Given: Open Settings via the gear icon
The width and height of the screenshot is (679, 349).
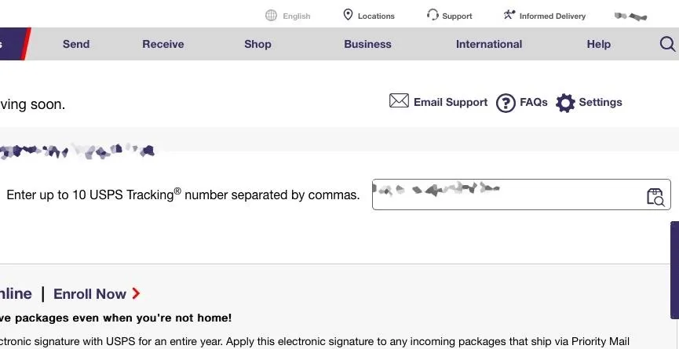Looking at the screenshot, I should coord(565,103).
